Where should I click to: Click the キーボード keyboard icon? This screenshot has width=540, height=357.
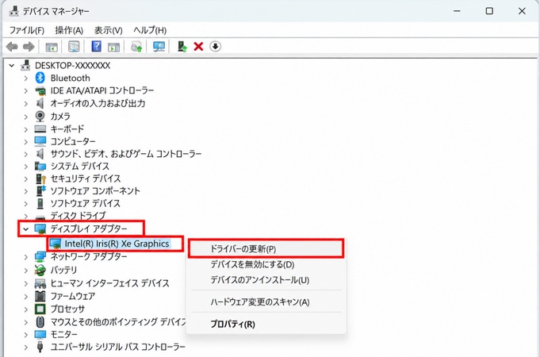click(40, 129)
